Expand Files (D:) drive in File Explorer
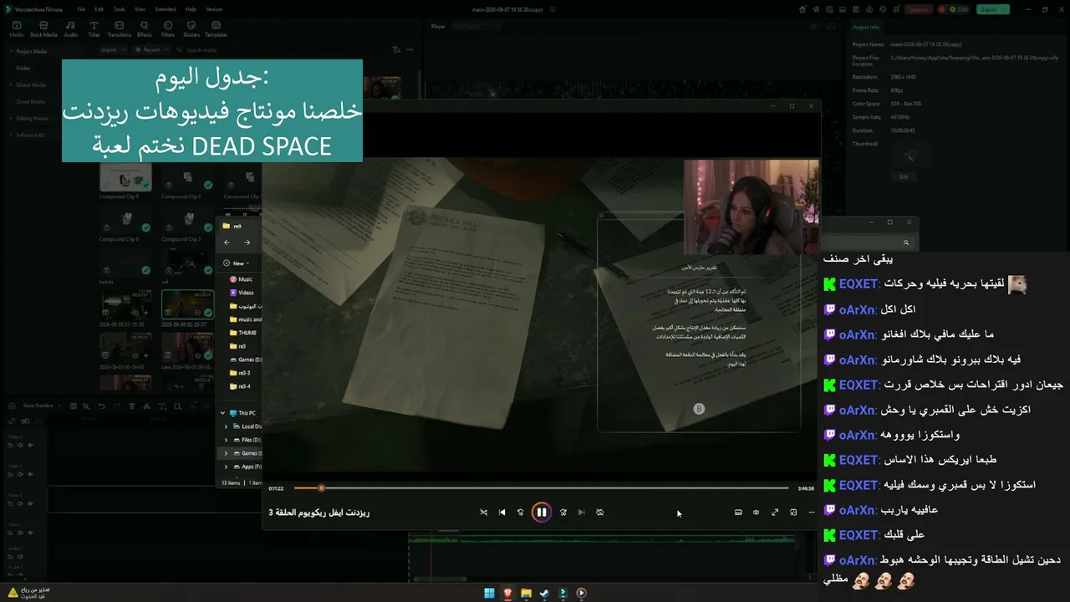This screenshot has width=1070, height=602. (226, 440)
